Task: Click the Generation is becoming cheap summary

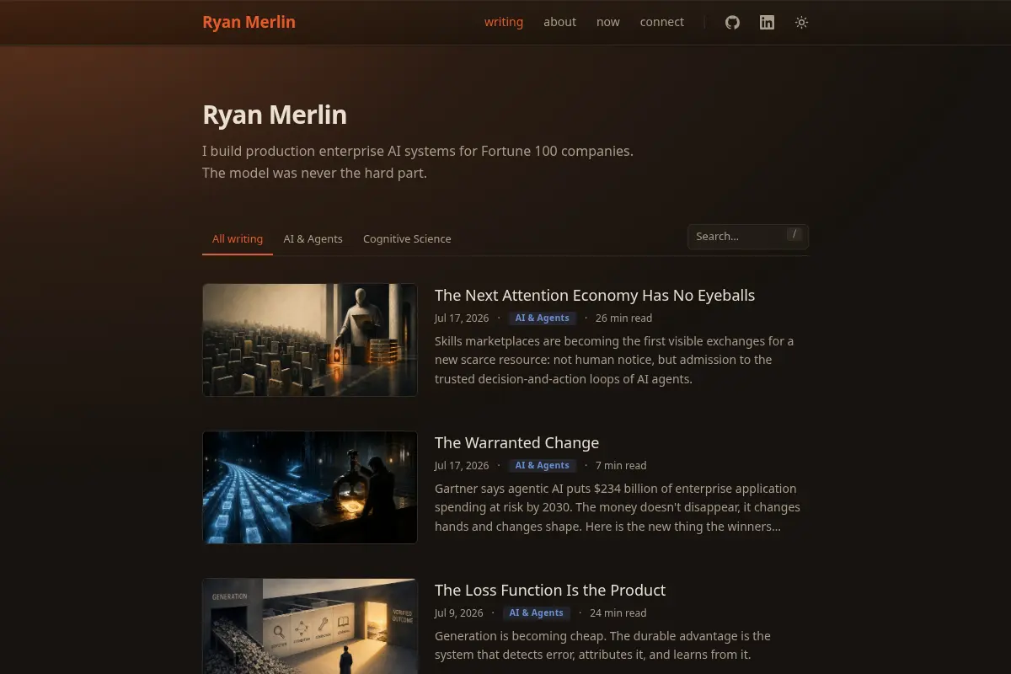Action: click(602, 645)
